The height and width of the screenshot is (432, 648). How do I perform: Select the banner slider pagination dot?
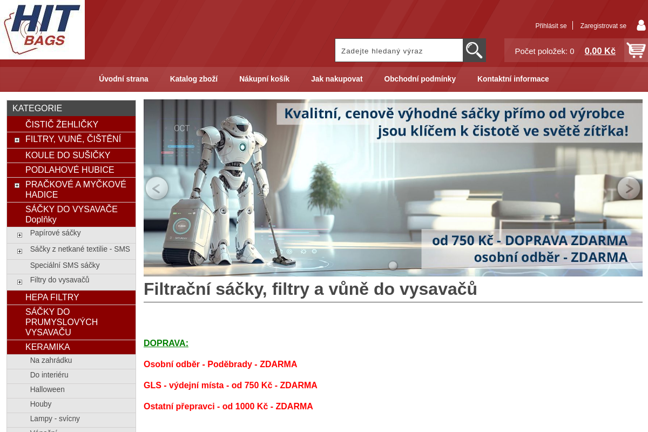(393, 265)
